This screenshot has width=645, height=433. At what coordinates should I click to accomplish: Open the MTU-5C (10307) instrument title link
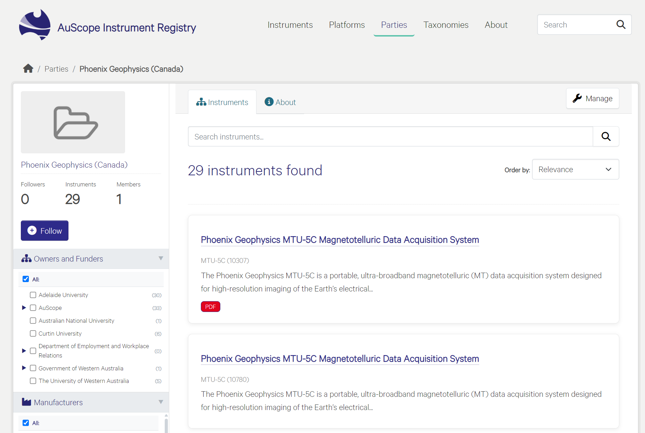340,240
